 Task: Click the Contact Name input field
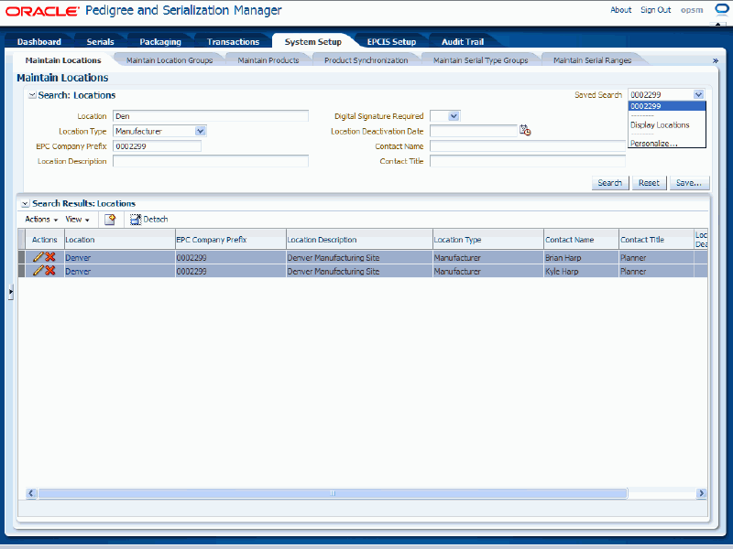tap(528, 146)
